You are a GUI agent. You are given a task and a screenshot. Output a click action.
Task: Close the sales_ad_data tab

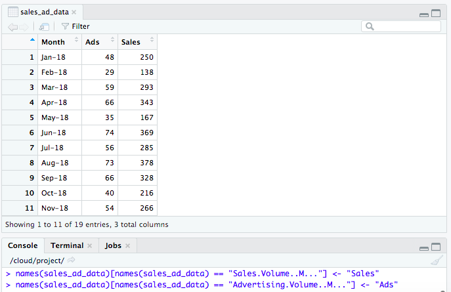click(74, 12)
